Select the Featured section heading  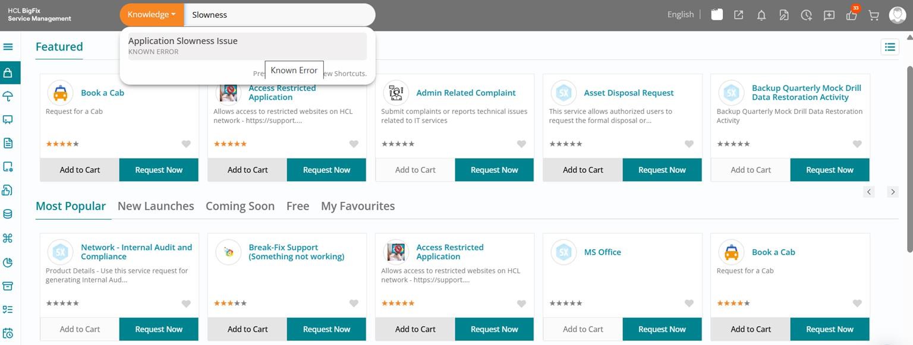[59, 47]
